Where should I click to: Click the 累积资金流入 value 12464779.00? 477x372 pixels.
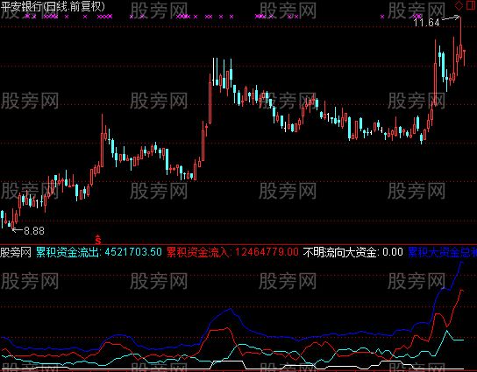coord(267,252)
